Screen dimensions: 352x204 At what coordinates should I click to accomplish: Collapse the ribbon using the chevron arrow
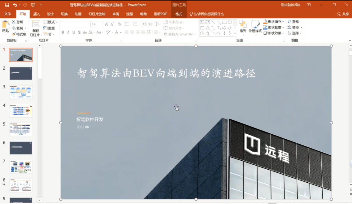point(350,41)
